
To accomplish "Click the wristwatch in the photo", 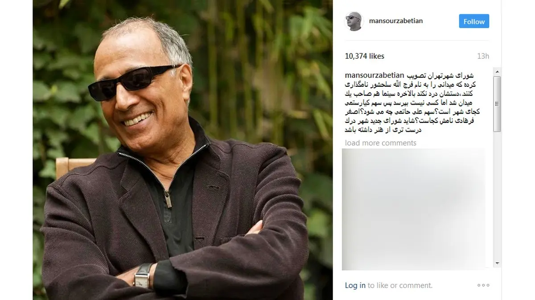I will (x=144, y=275).
